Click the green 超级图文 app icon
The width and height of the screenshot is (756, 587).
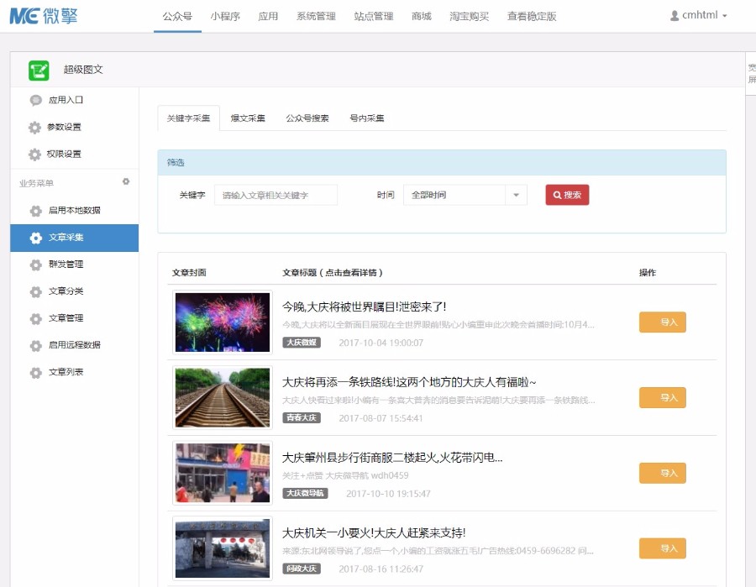coord(39,71)
